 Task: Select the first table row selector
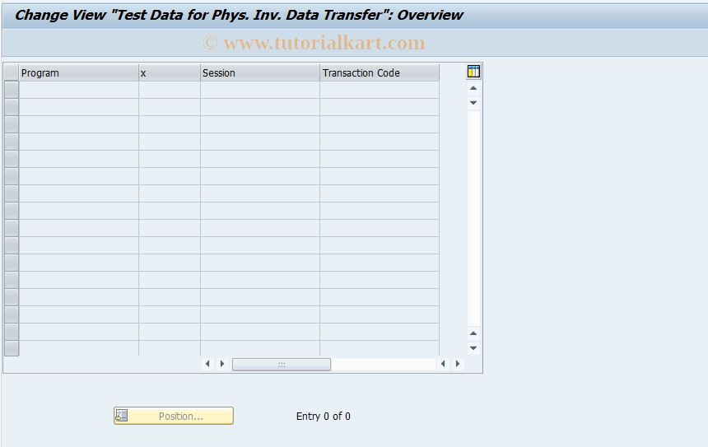coord(12,91)
